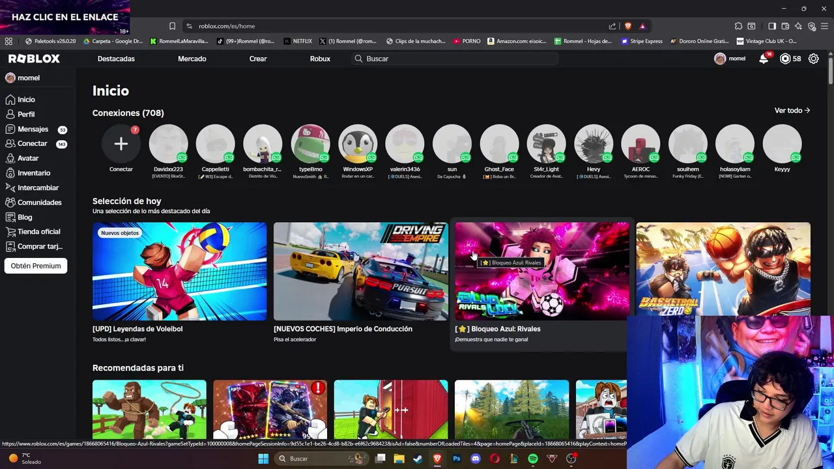Open the Stripe Express bookmark
834x469 pixels.
642,41
